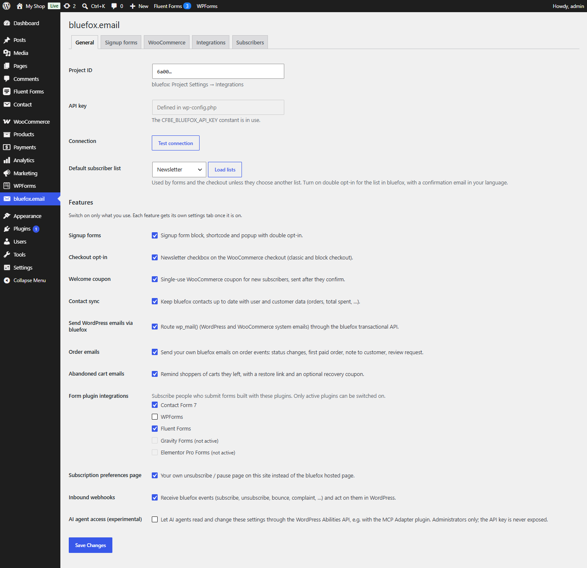This screenshot has height=568, width=587.
Task: Enable AI agent access checkbox
Action: pos(155,519)
